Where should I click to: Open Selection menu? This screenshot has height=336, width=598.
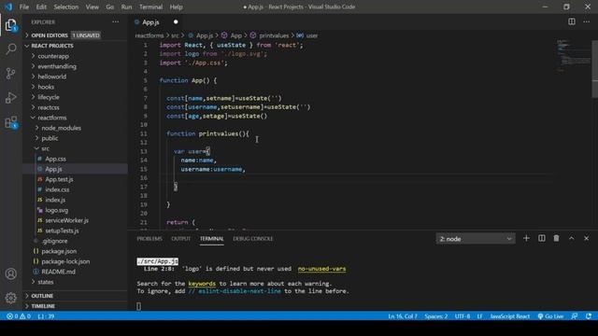pyautogui.click(x=66, y=7)
